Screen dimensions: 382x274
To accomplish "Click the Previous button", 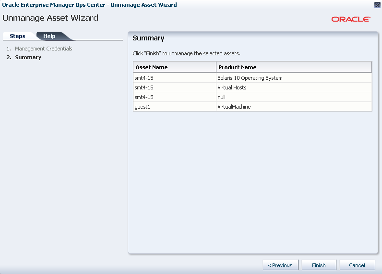I will (280, 265).
